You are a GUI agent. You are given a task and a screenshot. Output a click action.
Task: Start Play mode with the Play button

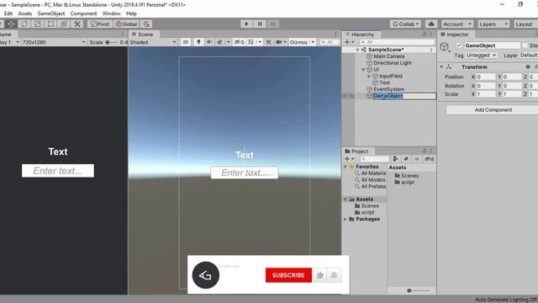(x=246, y=24)
